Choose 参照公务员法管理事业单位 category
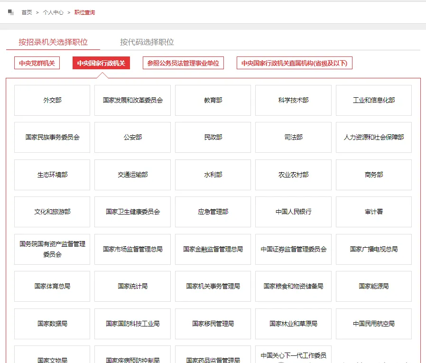The image size is (426, 363). click(x=183, y=63)
